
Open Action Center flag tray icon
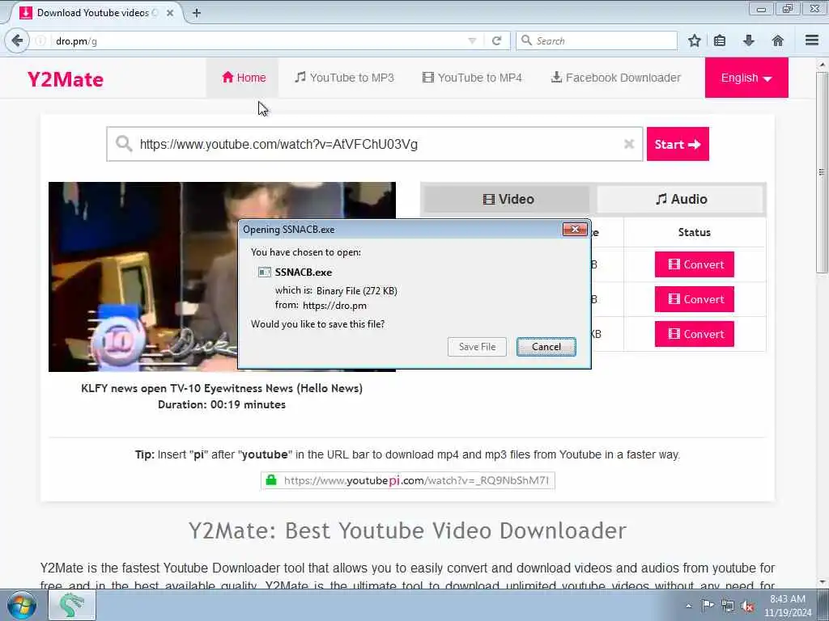pos(708,606)
